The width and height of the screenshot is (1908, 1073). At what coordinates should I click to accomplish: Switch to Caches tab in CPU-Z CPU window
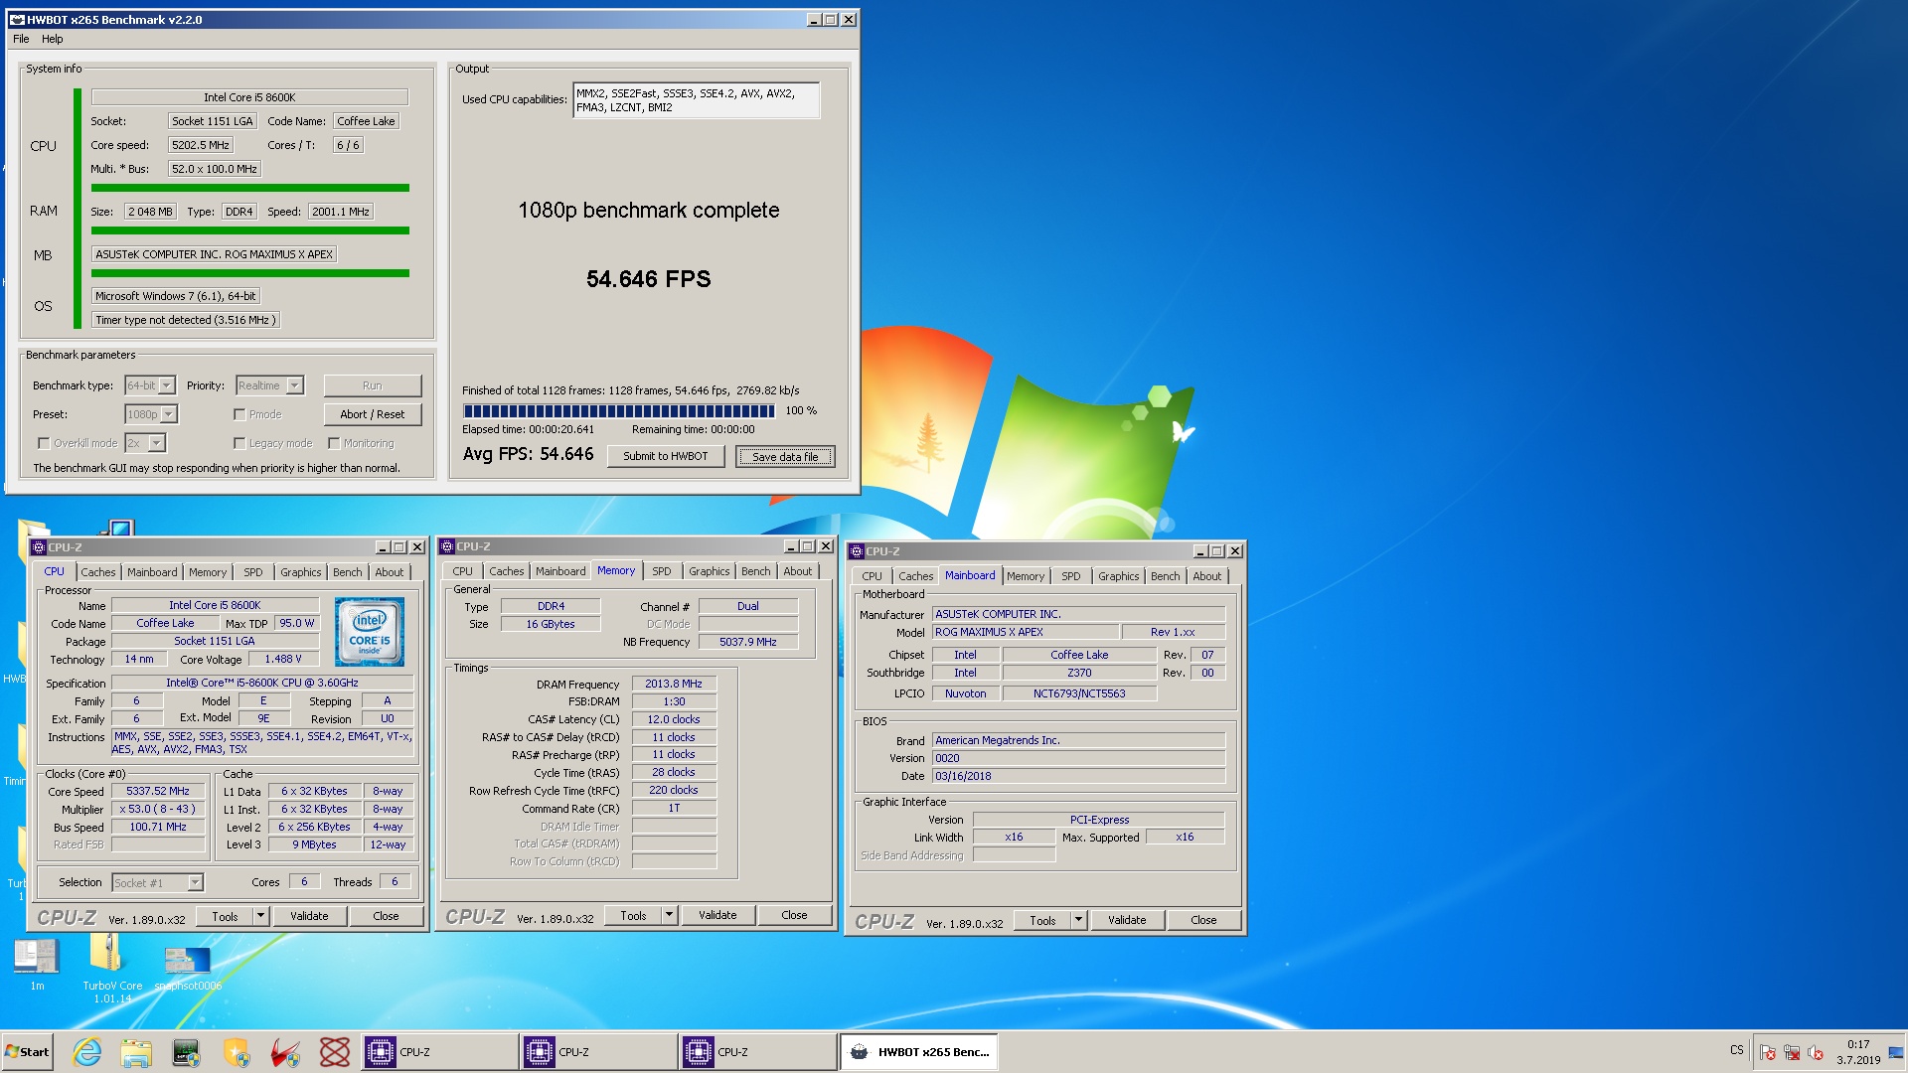pos(98,572)
